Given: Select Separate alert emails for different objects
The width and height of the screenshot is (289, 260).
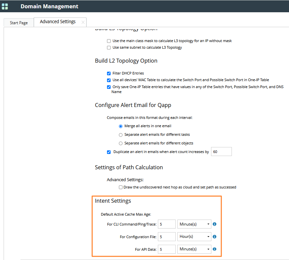Looking at the screenshot, I should [121, 143].
